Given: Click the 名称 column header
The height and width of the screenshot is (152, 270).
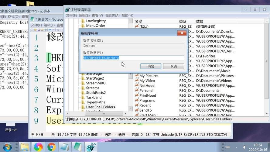Looking at the screenshot, I should pyautogui.click(x=138, y=21).
